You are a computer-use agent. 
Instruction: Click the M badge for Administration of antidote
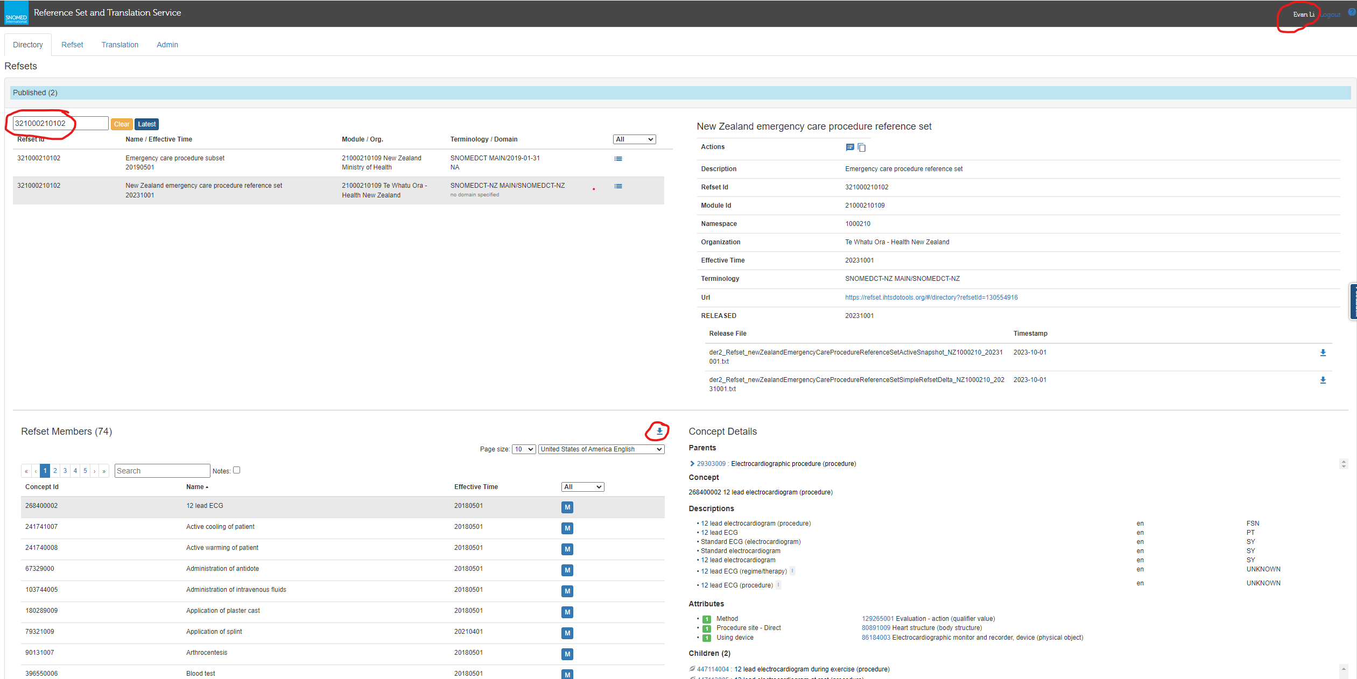click(567, 570)
